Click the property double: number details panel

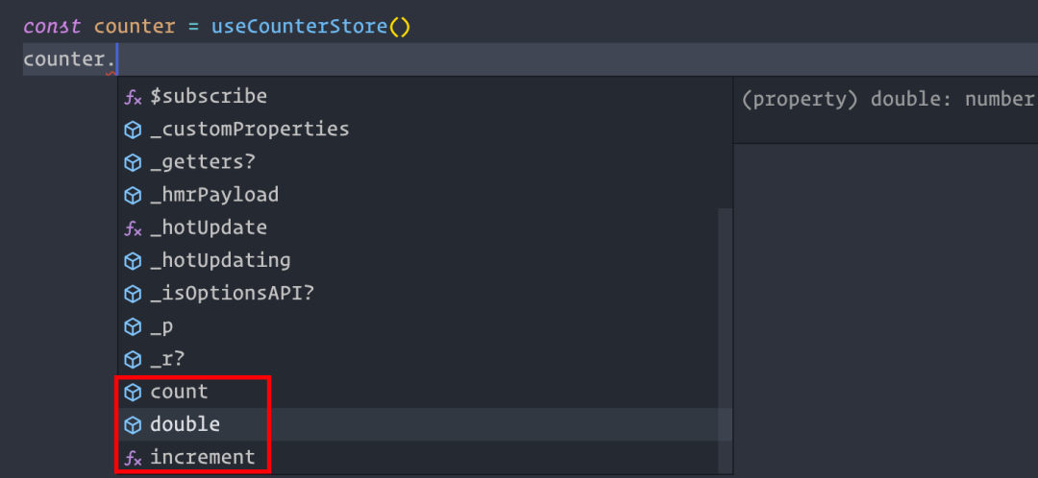pyautogui.click(x=884, y=100)
